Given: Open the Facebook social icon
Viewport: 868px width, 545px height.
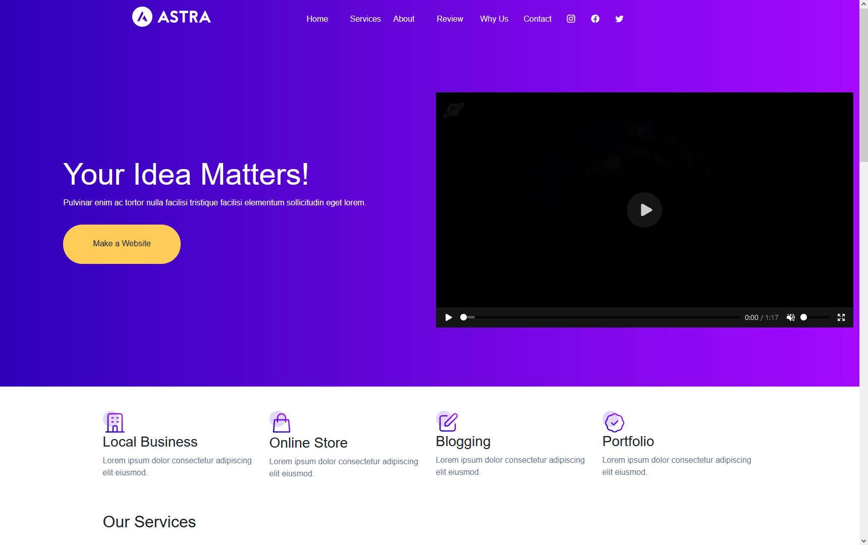Looking at the screenshot, I should [x=595, y=19].
